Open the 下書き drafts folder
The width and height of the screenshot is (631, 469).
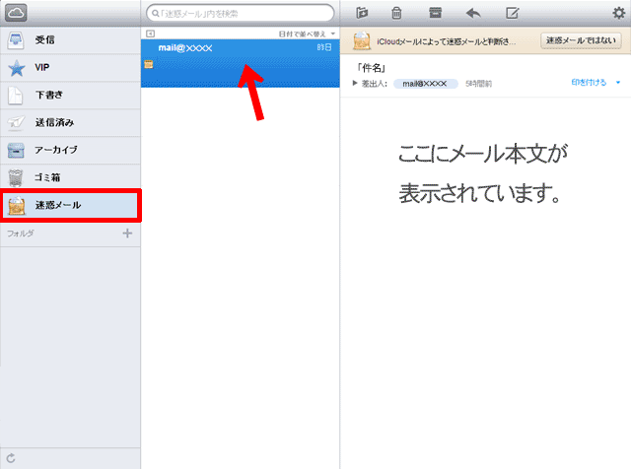coord(69,96)
